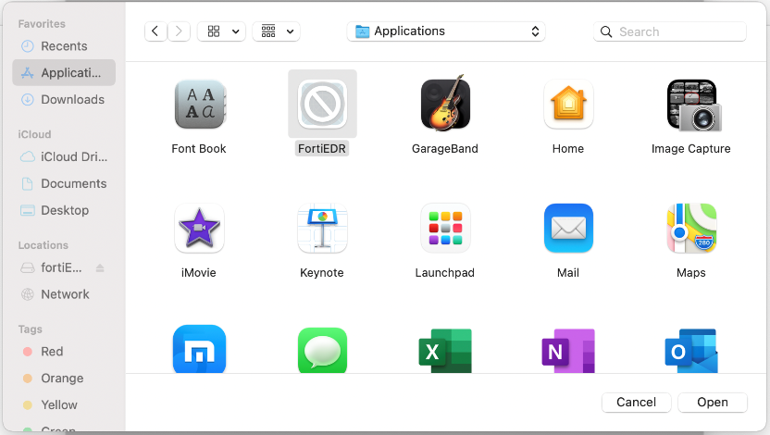Open the view mode dropdown arrow

(236, 31)
